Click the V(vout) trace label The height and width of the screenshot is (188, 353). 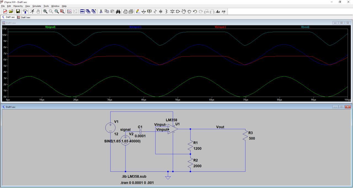[x=306, y=27]
